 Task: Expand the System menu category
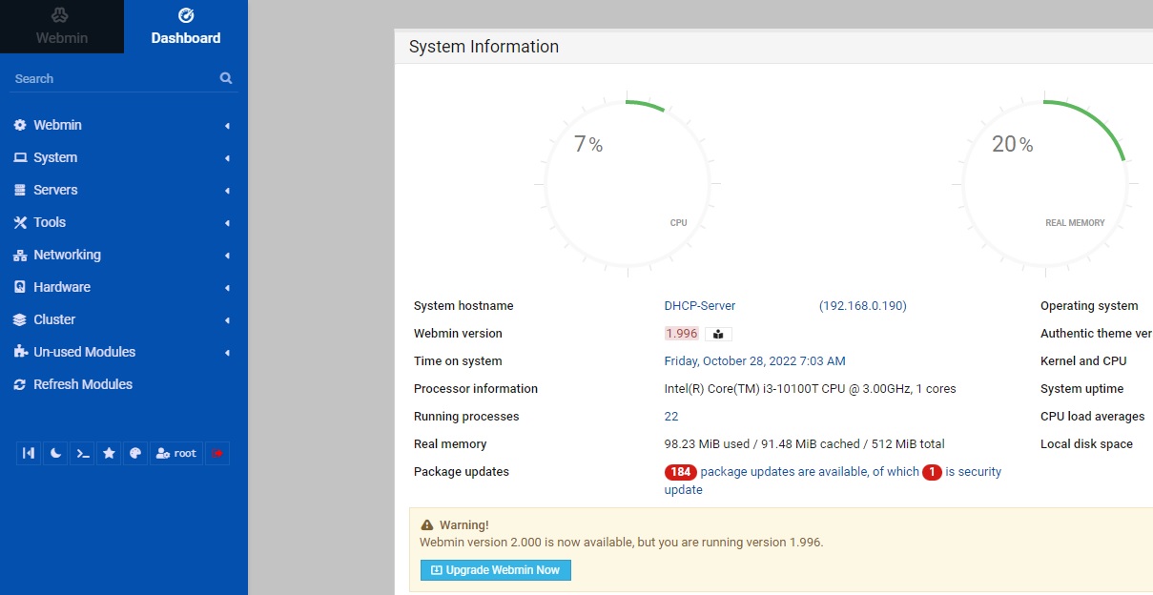point(124,157)
